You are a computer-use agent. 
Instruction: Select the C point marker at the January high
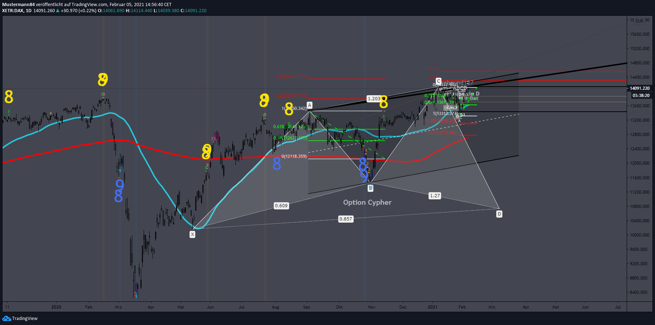(439, 81)
